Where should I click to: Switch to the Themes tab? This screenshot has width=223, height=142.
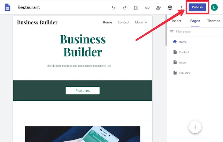click(x=214, y=21)
